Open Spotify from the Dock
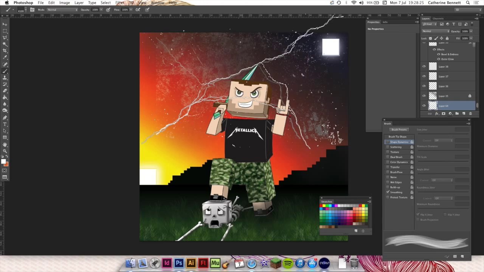This screenshot has height=272, width=484. tap(288, 263)
